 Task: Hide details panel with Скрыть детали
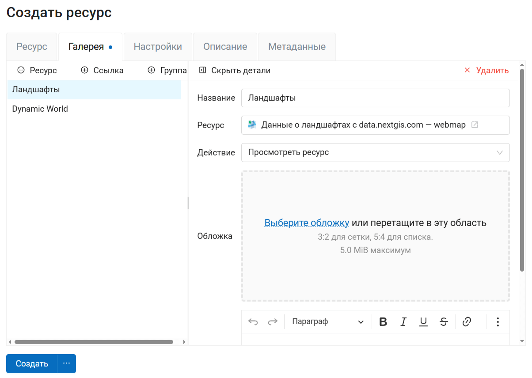(235, 71)
